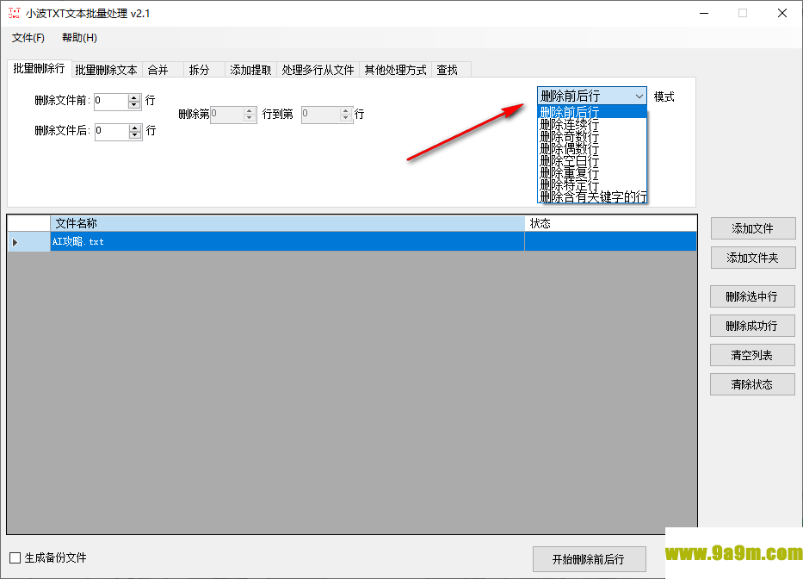The height and width of the screenshot is (579, 803).
Task: Switch to the 查找 tab
Action: pyautogui.click(x=451, y=70)
